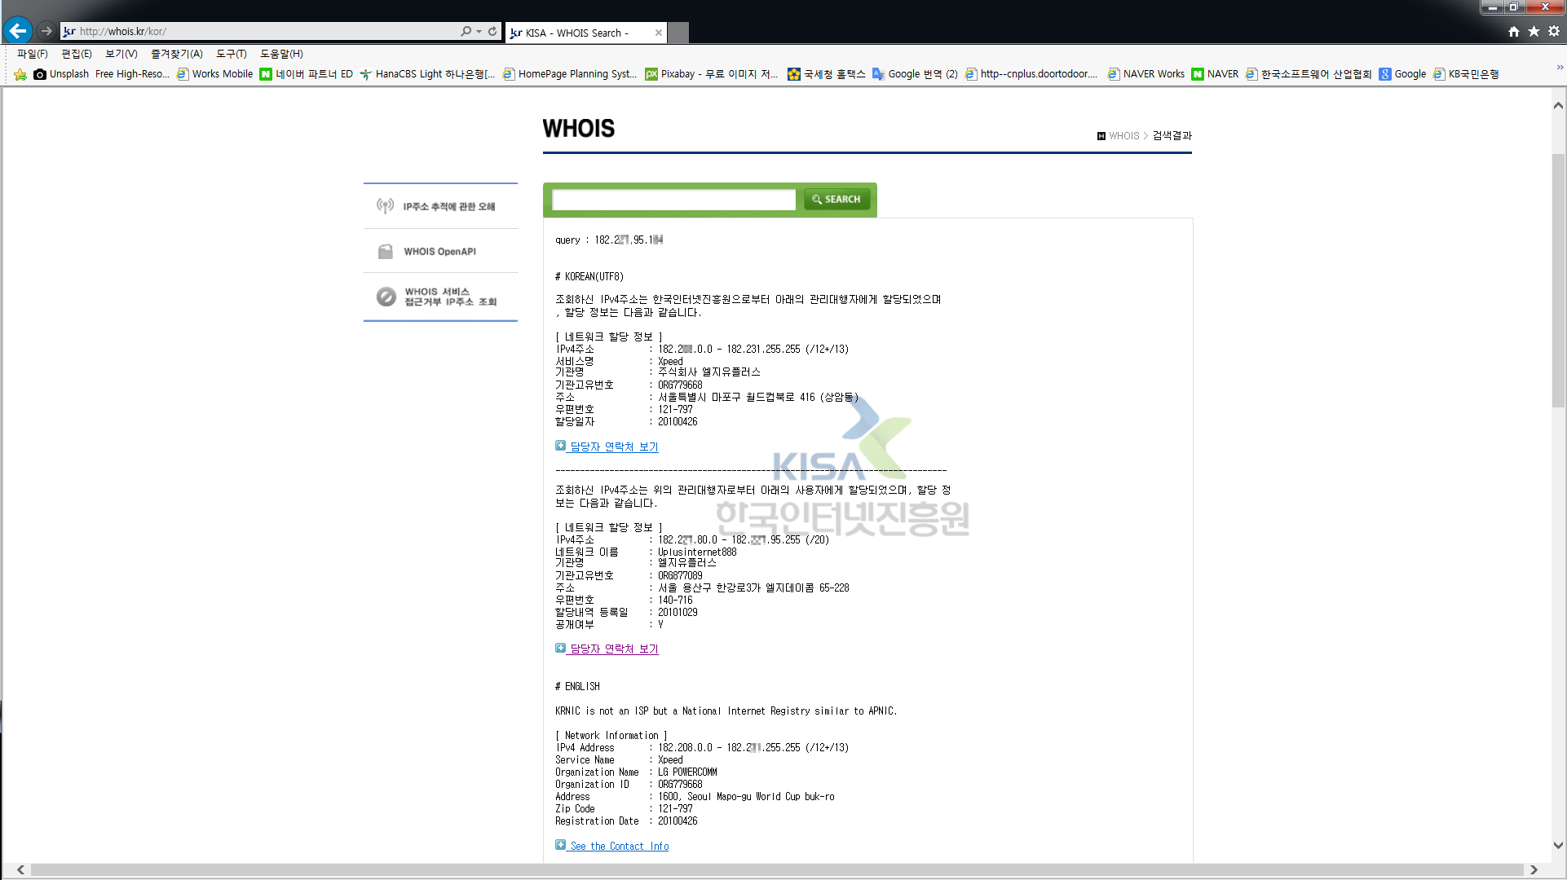Open WHOIS OpenAPI sidebar item
The image size is (1567, 880).
pos(440,251)
